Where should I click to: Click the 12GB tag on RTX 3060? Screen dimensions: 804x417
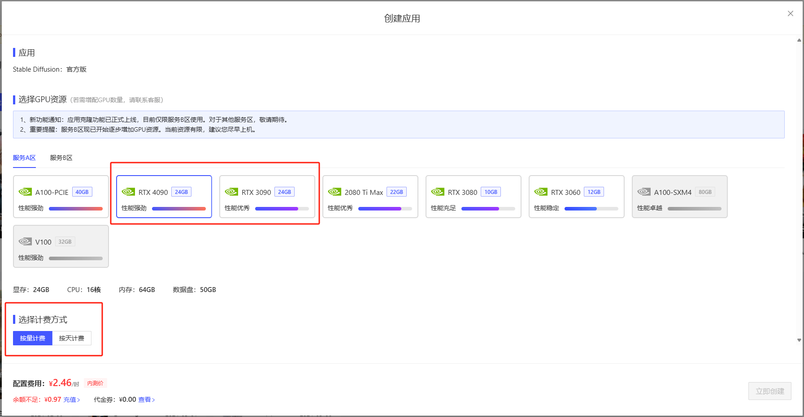(x=594, y=192)
